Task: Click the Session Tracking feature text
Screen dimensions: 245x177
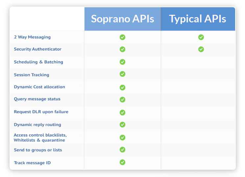Action: coord(32,75)
